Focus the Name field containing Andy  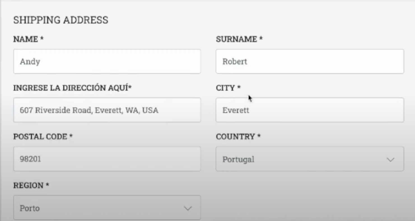(x=107, y=62)
